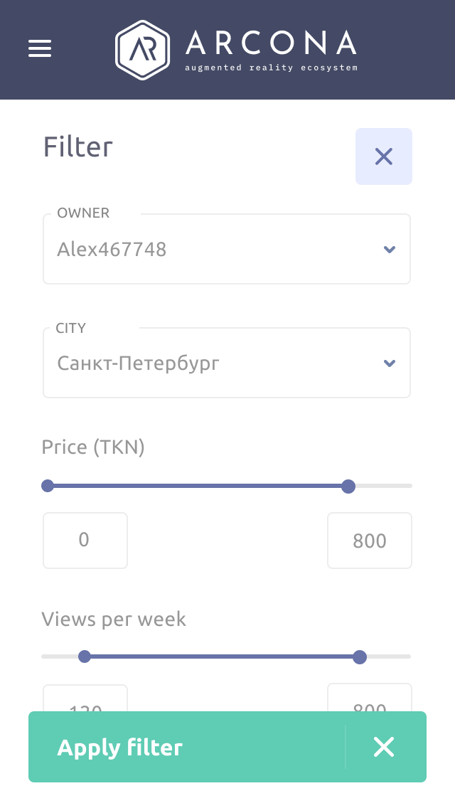
Task: Open the Alex467748 owner select box
Action: tap(213, 250)
